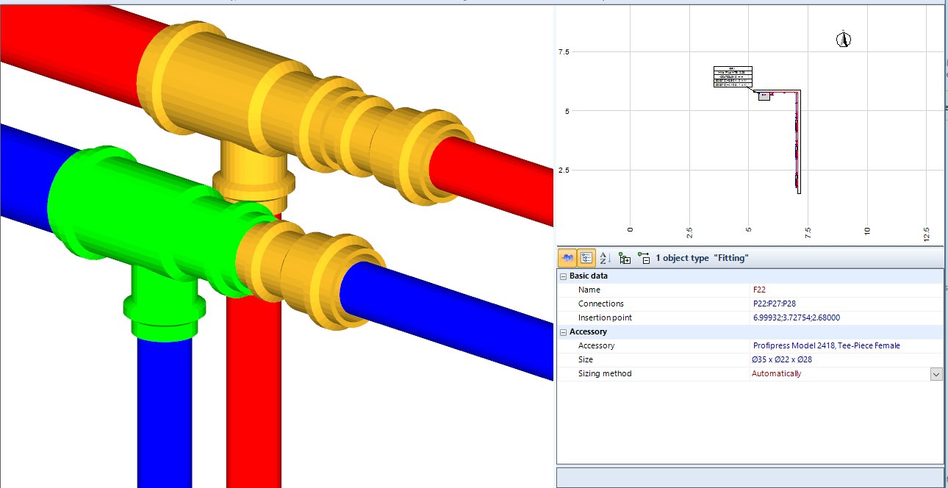The height and width of the screenshot is (488, 948).
Task: Collapse the Accessory section
Action: click(x=561, y=331)
